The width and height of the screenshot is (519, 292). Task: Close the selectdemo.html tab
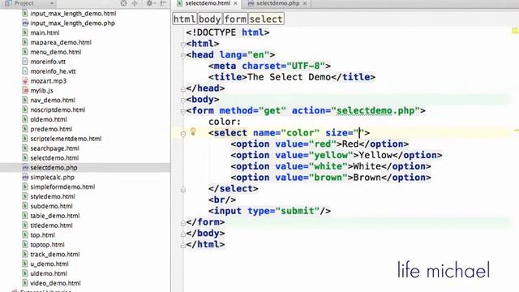tap(235, 3)
